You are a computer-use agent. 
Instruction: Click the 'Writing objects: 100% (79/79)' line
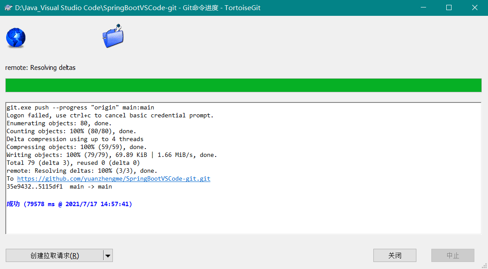[x=112, y=155]
